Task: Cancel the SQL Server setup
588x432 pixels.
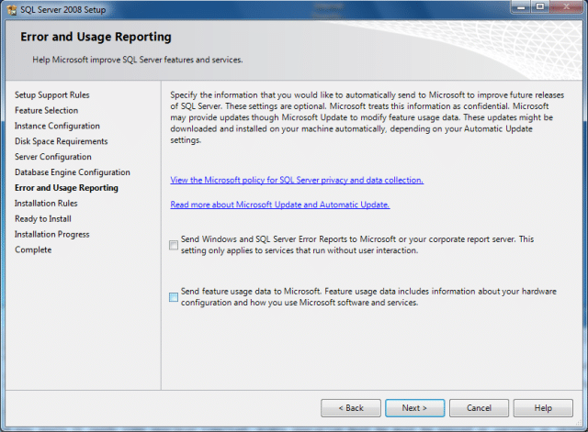Action: (x=479, y=408)
